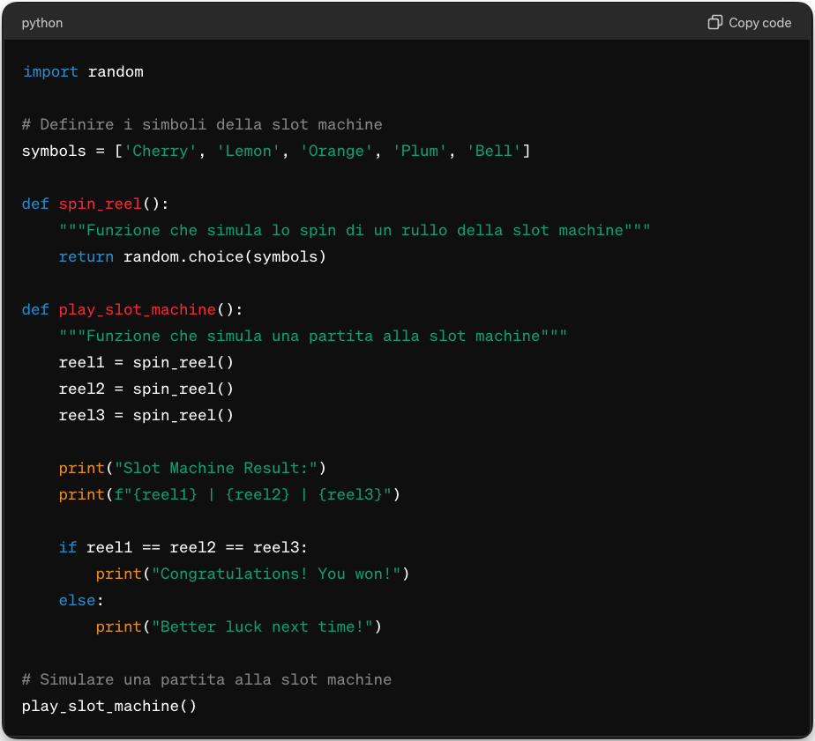Click the final play_slot_machine() call
This screenshot has height=741, width=815.
108,706
